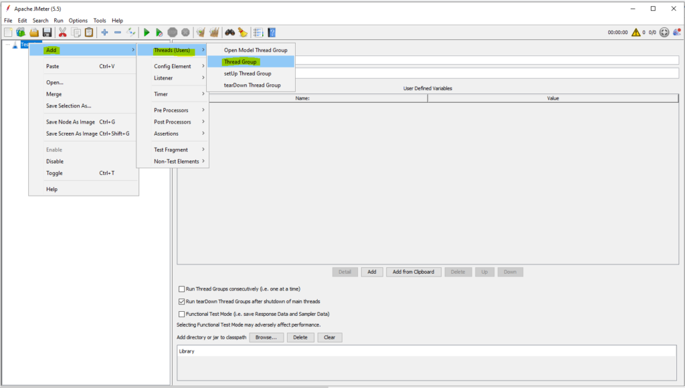The height and width of the screenshot is (388, 685).
Task: Click the Save test plan floppy icon
Action: pos(47,32)
